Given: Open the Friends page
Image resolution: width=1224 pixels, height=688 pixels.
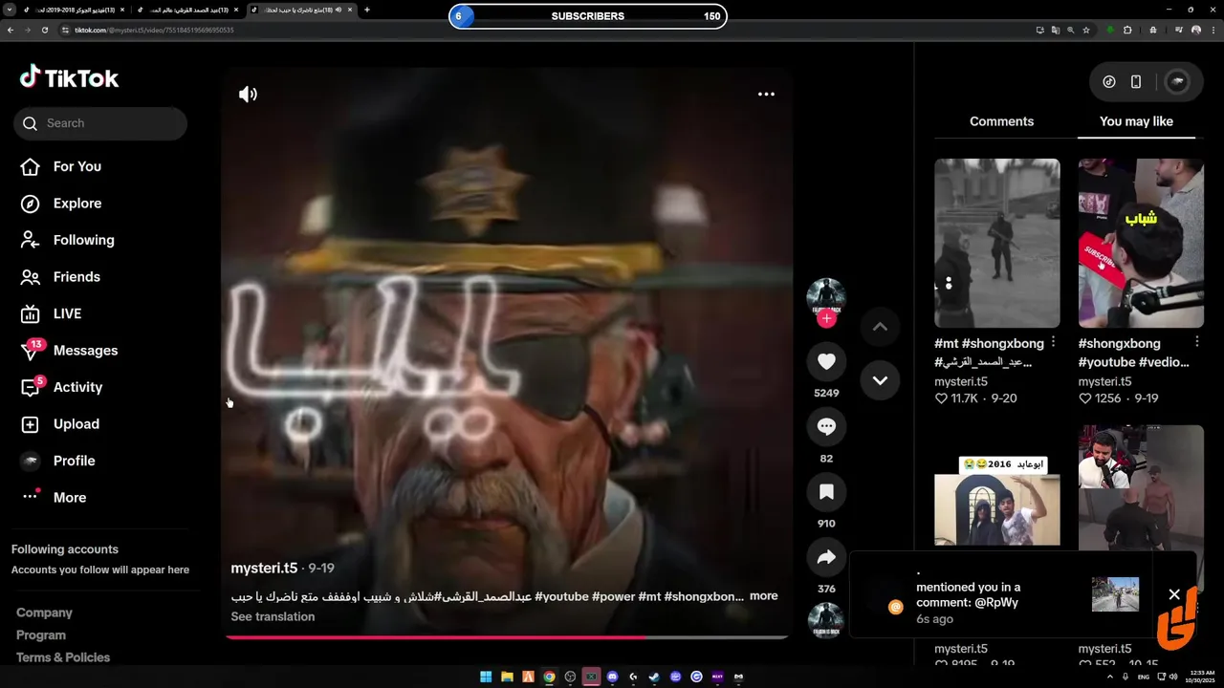Looking at the screenshot, I should coord(61,277).
